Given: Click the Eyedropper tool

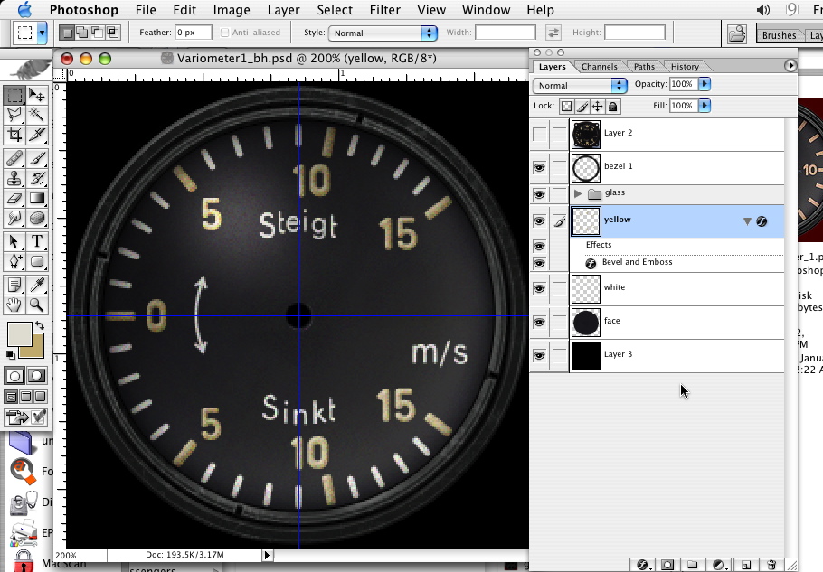Looking at the screenshot, I should [x=37, y=285].
